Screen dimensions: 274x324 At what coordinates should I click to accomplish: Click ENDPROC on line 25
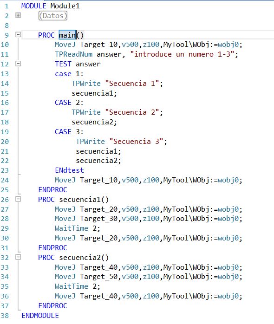[x=53, y=190]
